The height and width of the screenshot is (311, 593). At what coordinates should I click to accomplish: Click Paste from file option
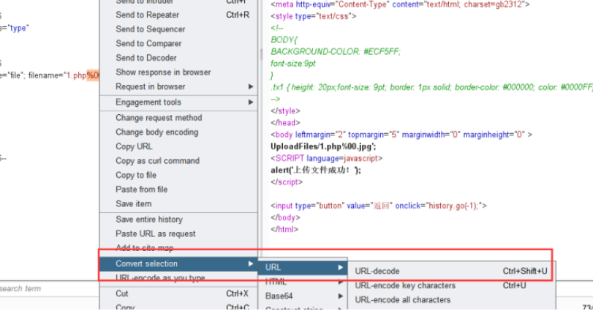[x=141, y=190]
